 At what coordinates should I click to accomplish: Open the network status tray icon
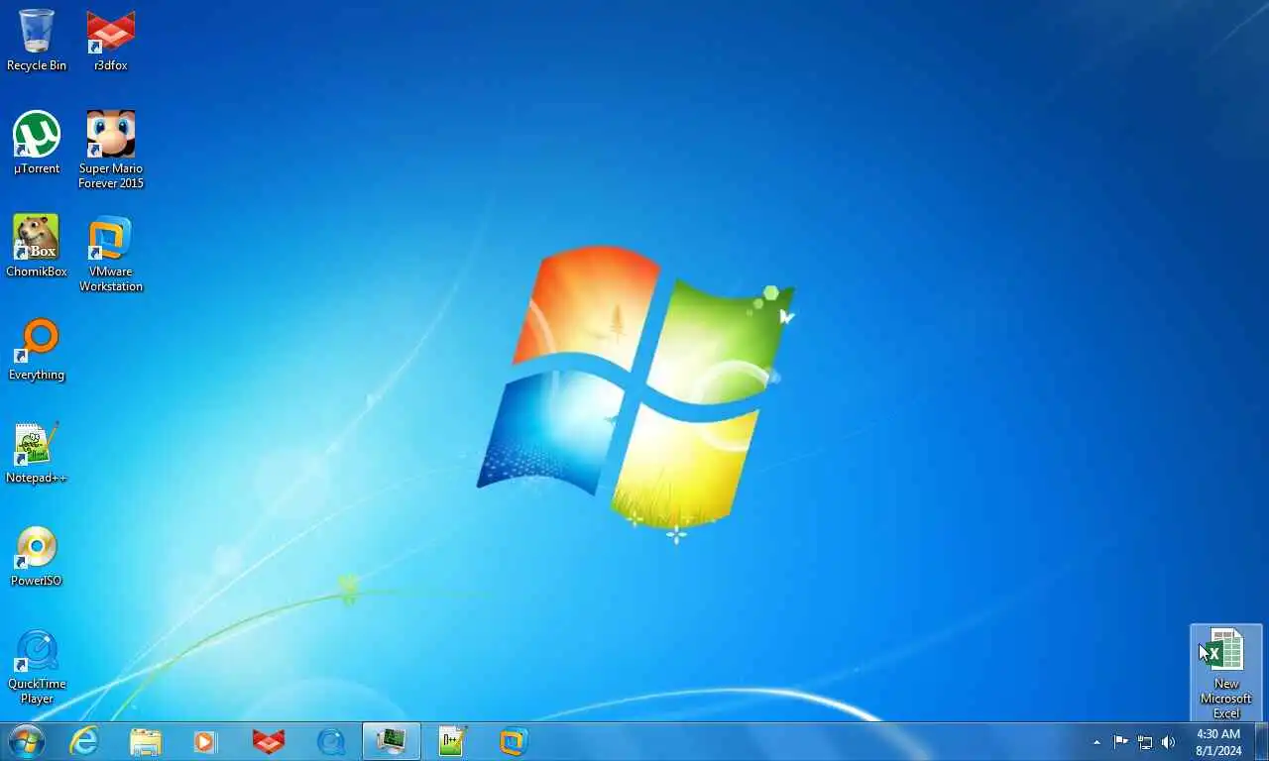pyautogui.click(x=1145, y=742)
